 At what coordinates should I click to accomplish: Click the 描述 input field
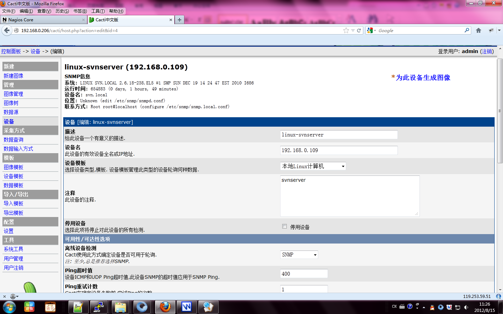339,135
